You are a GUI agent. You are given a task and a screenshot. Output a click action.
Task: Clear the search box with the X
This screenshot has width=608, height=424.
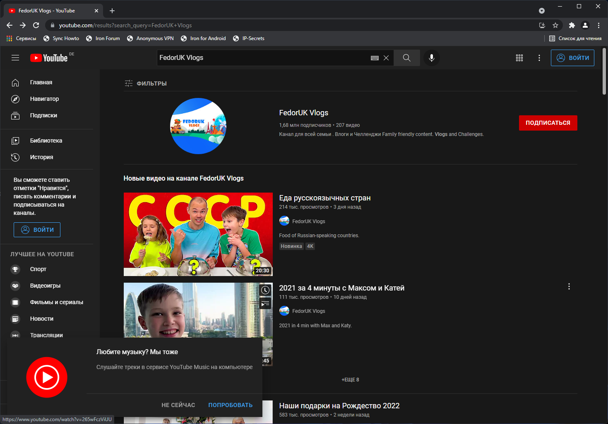pyautogui.click(x=386, y=58)
